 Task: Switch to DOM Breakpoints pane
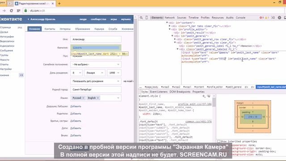pos(180,92)
